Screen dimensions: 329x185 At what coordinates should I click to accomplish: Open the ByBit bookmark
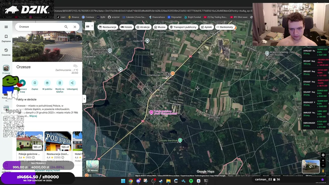(101, 17)
